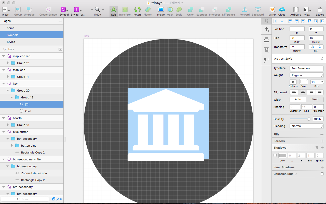Select the Create Symbol tool
This screenshot has width=326, height=204.
point(48,11)
